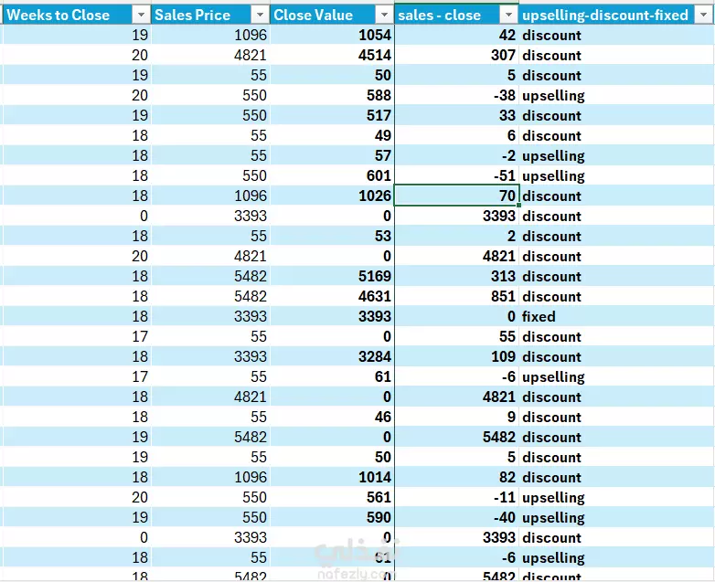This screenshot has width=715, height=582.
Task: Click the Close Value cell 57
Action: click(x=332, y=155)
